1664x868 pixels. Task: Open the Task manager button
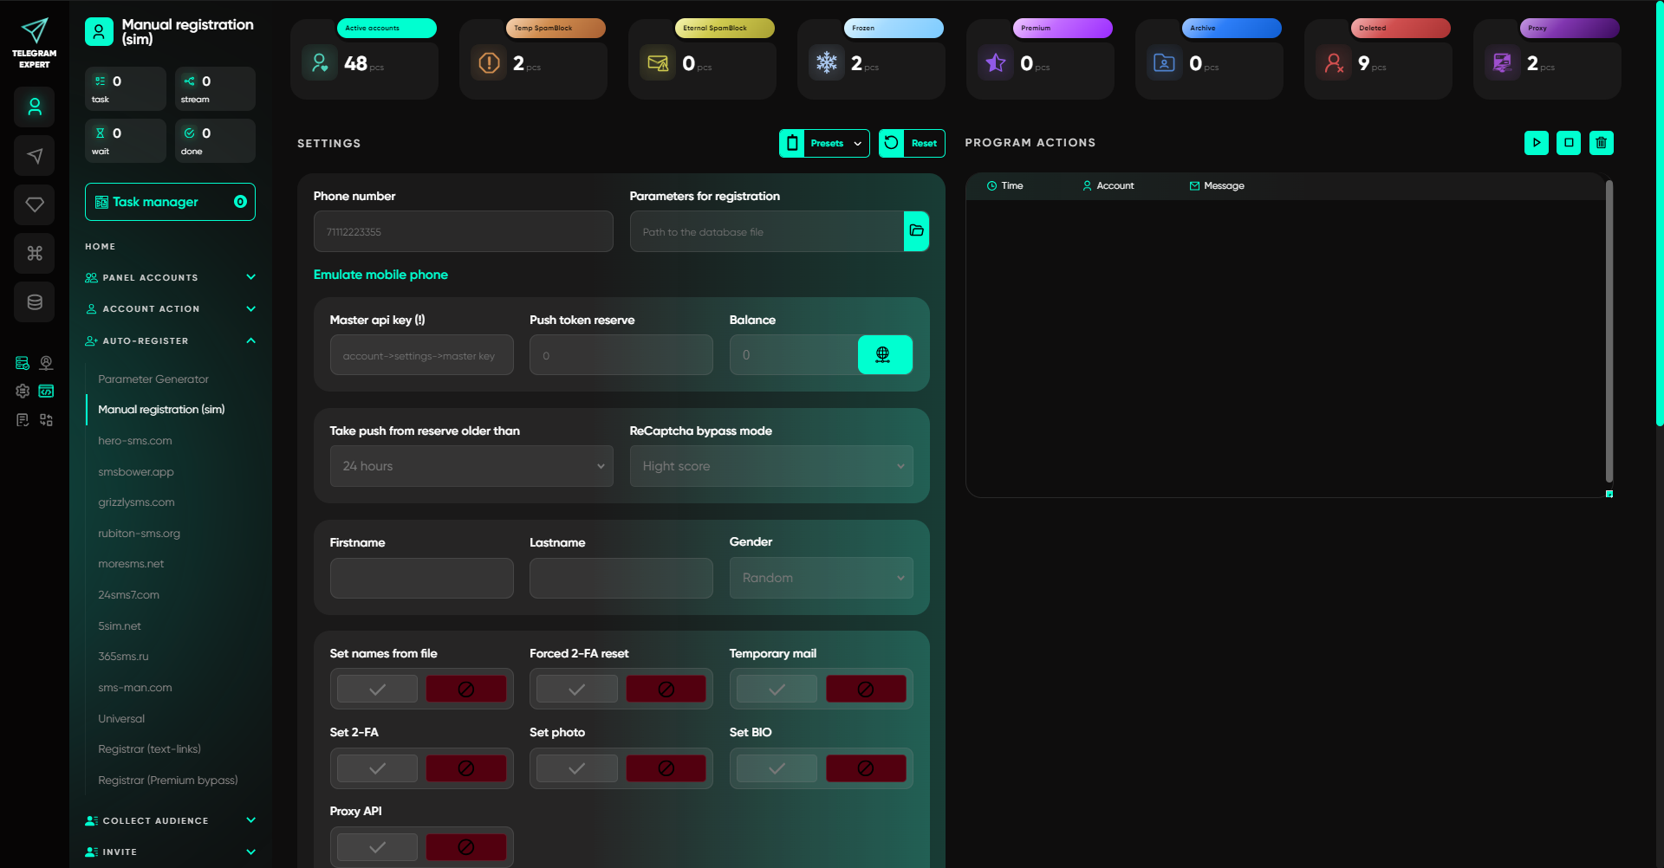170,202
